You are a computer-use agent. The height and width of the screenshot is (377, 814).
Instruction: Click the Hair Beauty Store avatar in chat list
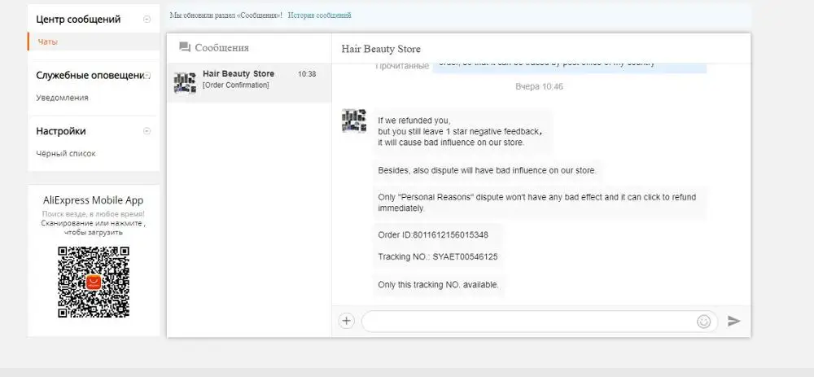(x=185, y=82)
